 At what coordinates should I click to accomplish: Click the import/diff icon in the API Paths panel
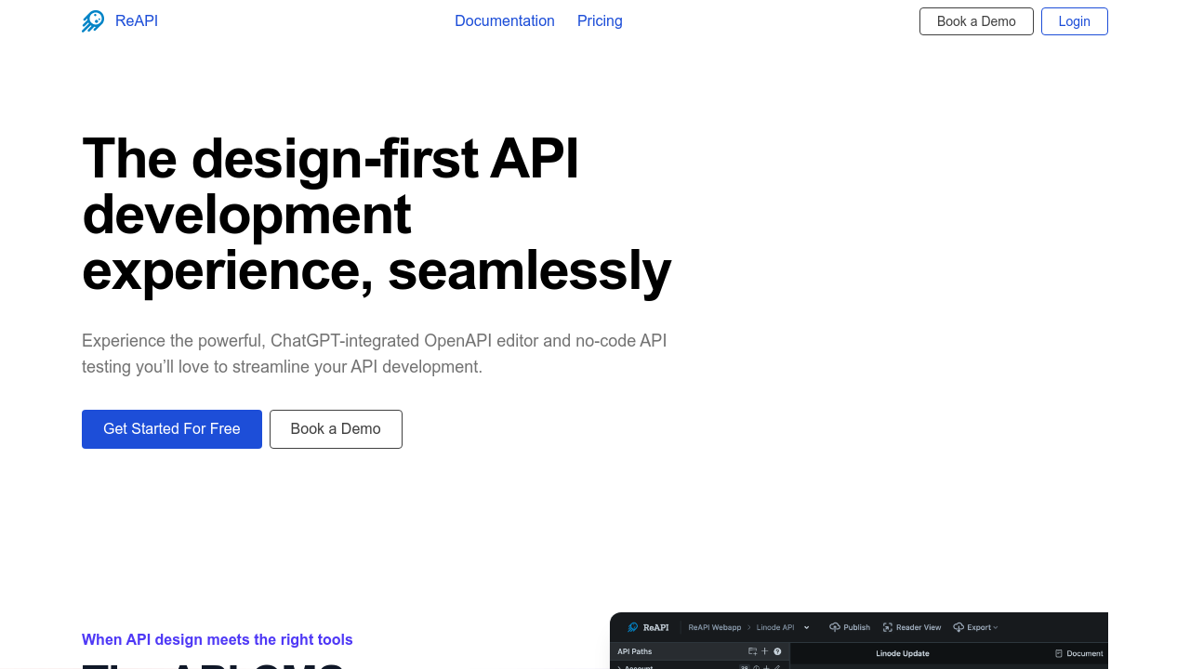(x=751, y=651)
